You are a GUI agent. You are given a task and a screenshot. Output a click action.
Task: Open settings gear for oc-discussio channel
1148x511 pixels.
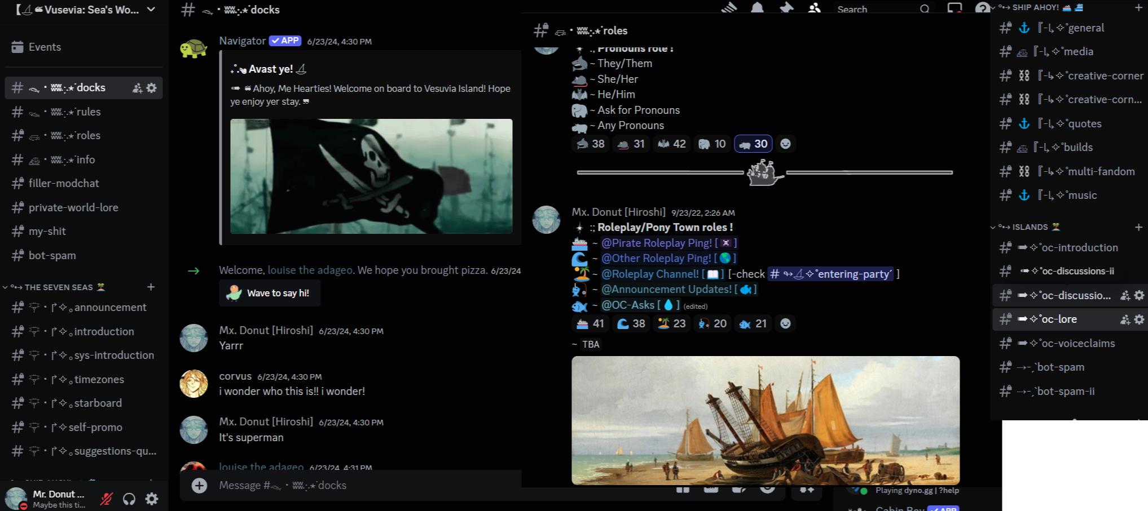coord(1139,295)
